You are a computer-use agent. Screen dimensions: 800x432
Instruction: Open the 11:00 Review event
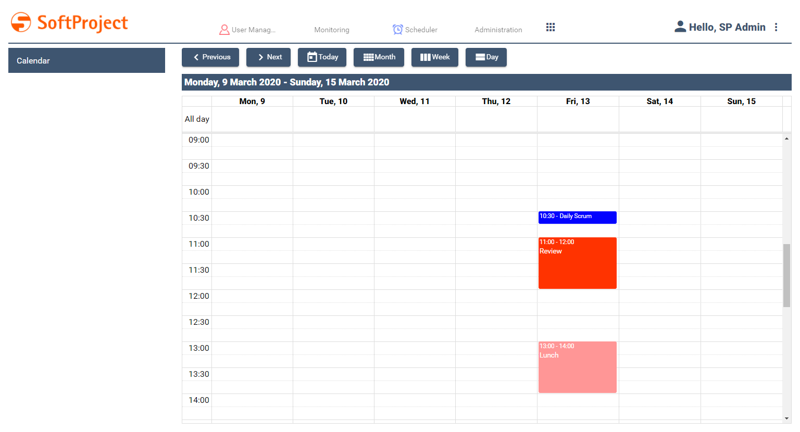pos(577,263)
